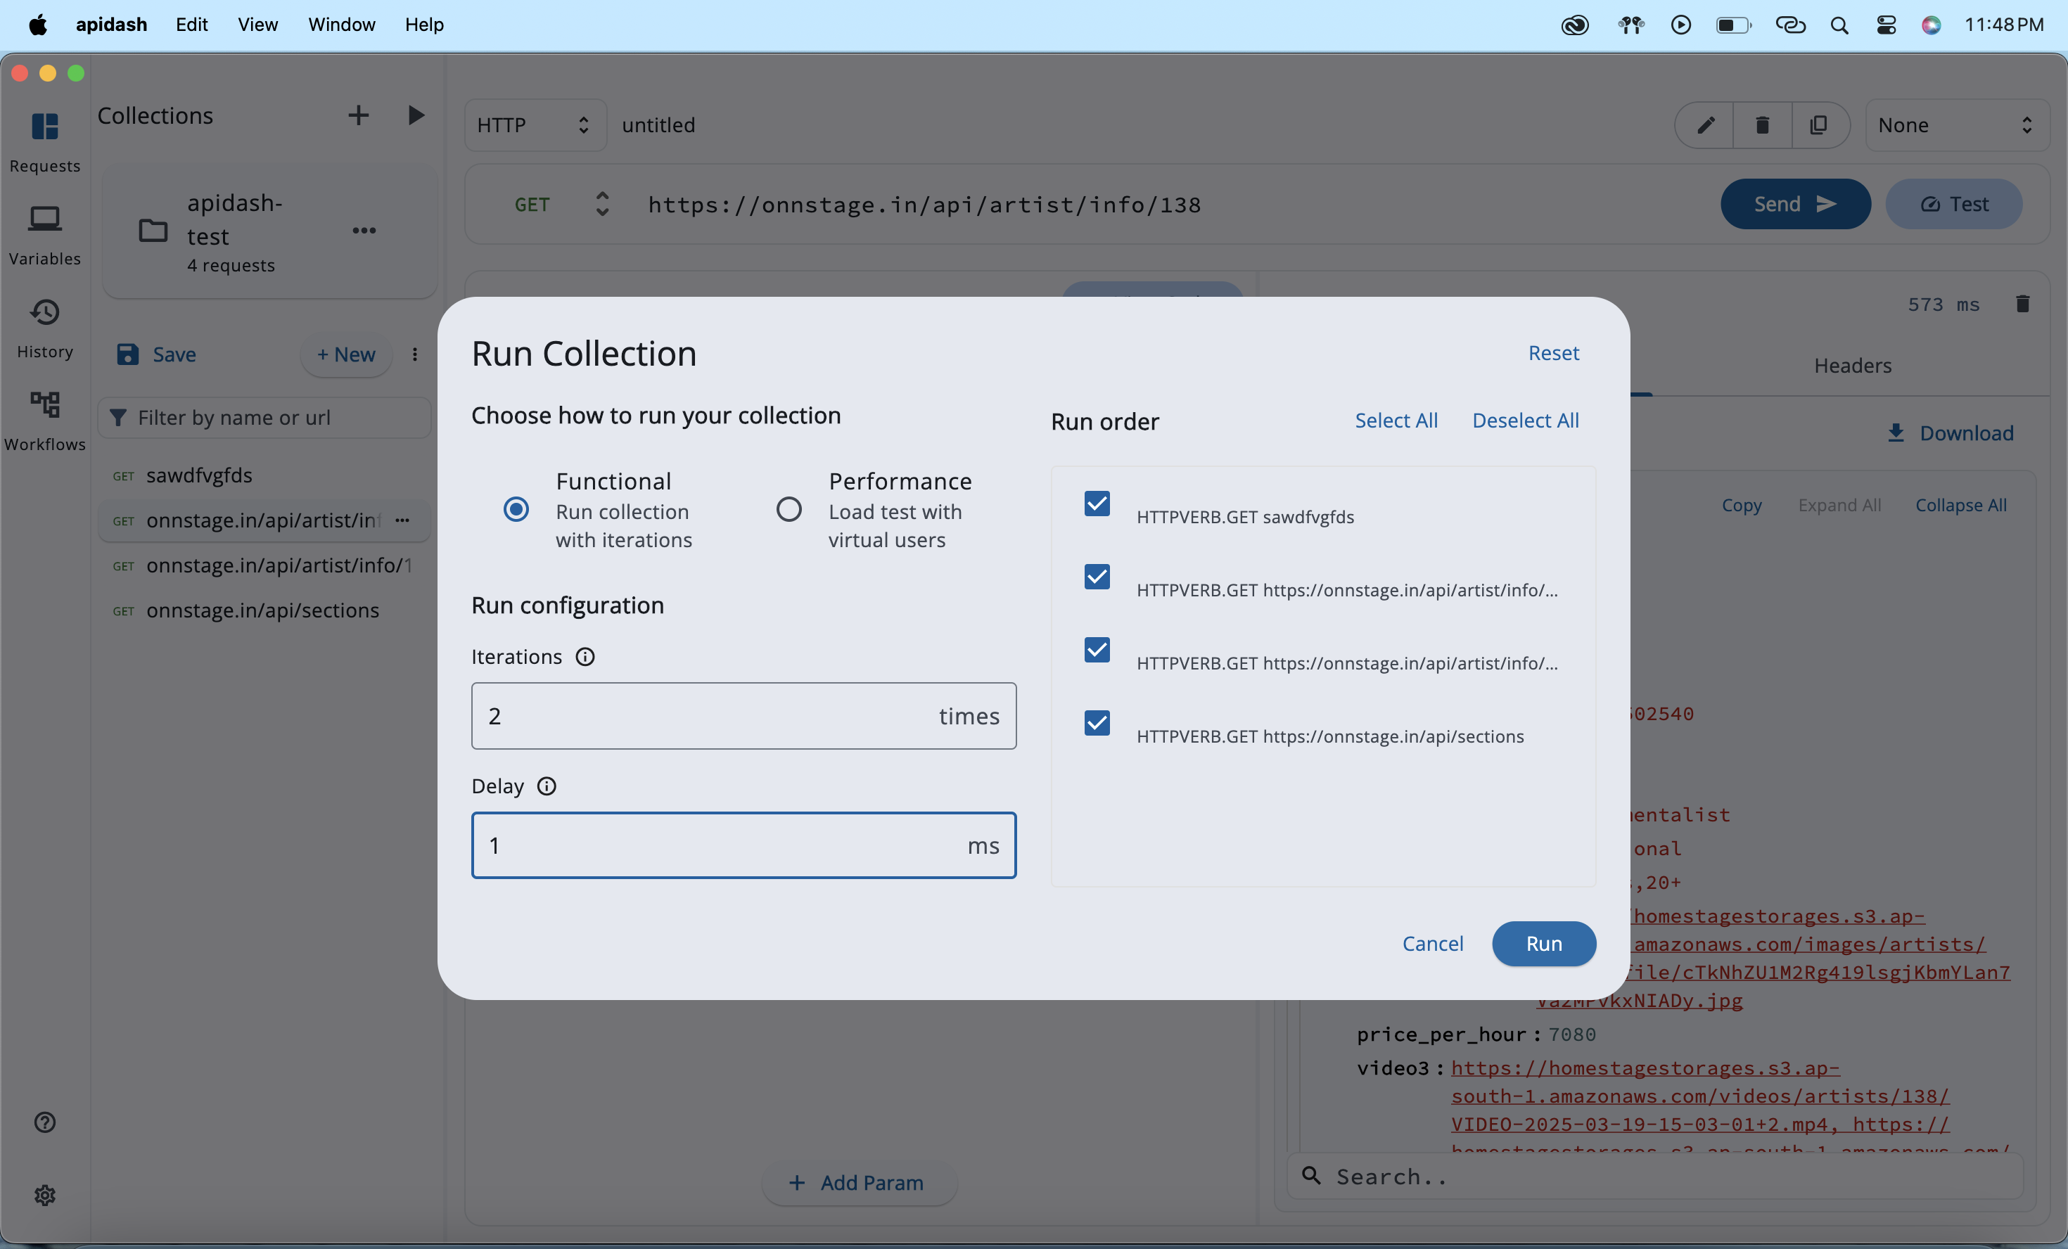Click the Deselect All link
The image size is (2068, 1249).
(1525, 420)
